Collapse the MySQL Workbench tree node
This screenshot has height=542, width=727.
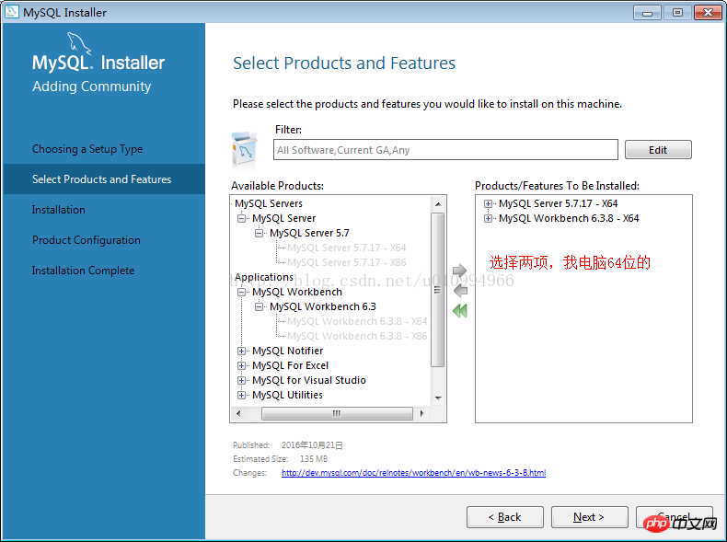(241, 292)
